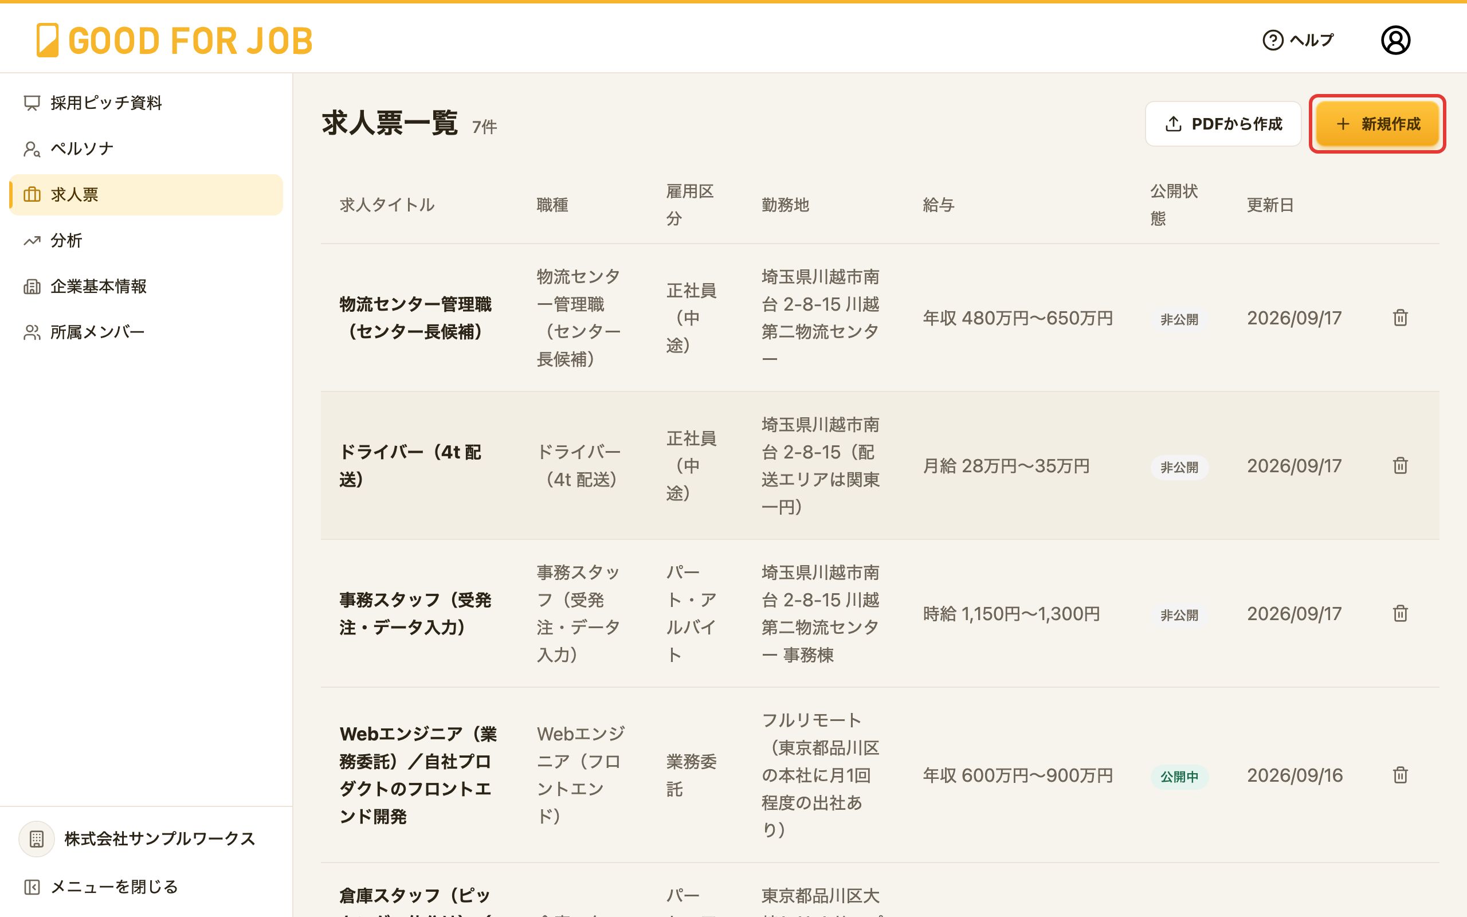Screen dimensions: 1467x917
Task: Select 求人票 in the sidebar
Action: click(146, 195)
